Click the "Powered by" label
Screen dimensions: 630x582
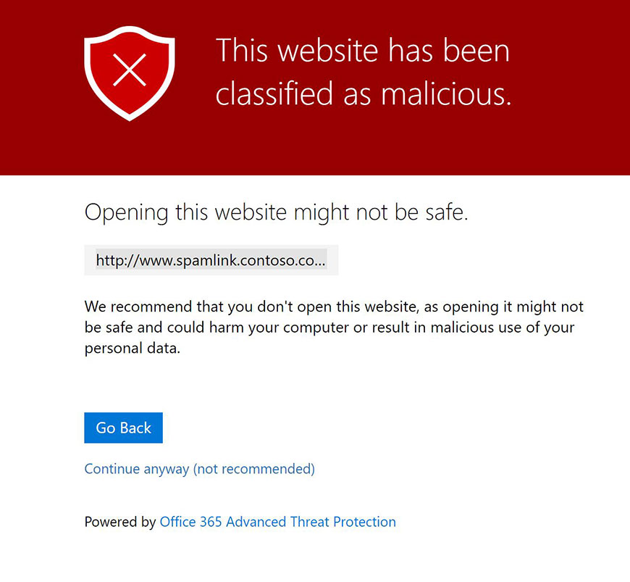(120, 522)
